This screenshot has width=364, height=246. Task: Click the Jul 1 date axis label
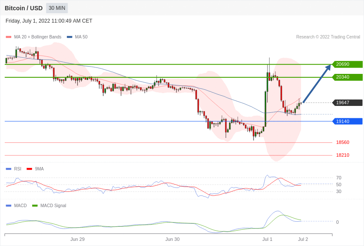(x=267, y=239)
